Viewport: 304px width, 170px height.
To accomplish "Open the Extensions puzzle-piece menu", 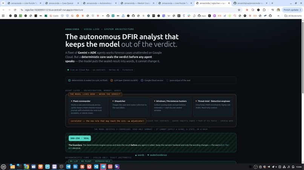I will coord(264,10).
